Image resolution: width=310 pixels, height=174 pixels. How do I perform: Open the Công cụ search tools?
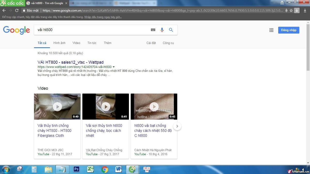[168, 43]
